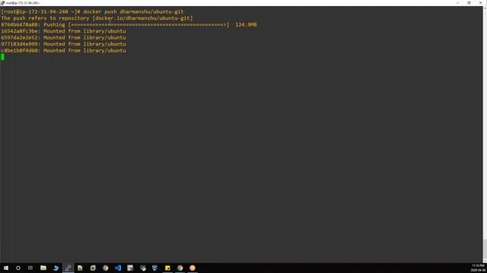Viewport: 487px width, 273px height.
Task: Open VirtualBox cube icon on taskbar
Action: pyautogui.click(x=154, y=268)
